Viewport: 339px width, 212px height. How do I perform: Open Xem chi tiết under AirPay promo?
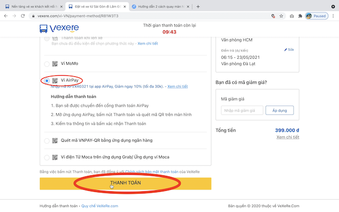click(177, 86)
